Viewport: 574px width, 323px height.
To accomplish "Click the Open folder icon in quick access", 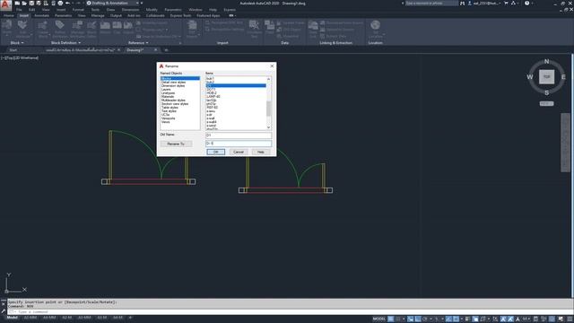I will pos(24,3).
